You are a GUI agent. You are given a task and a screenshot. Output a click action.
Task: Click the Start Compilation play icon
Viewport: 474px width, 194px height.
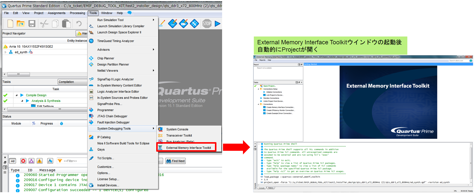pos(218,24)
